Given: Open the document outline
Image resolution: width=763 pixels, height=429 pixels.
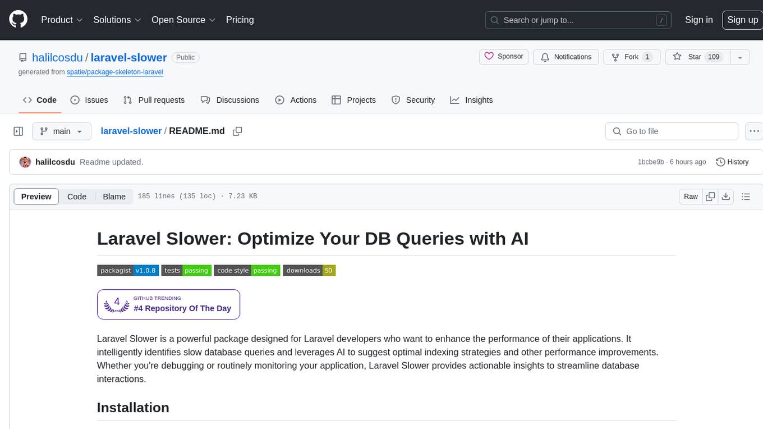Looking at the screenshot, I should point(746,197).
